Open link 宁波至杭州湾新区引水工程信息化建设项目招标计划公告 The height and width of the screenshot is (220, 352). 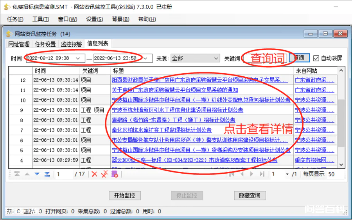coord(177,110)
